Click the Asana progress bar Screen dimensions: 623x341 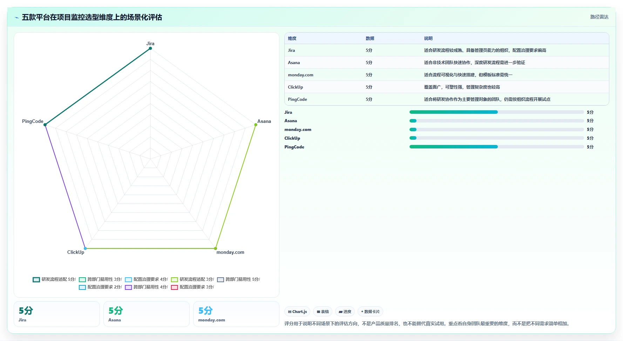[x=496, y=121]
